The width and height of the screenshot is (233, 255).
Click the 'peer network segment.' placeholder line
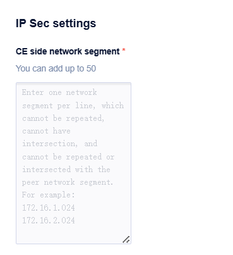(68, 182)
